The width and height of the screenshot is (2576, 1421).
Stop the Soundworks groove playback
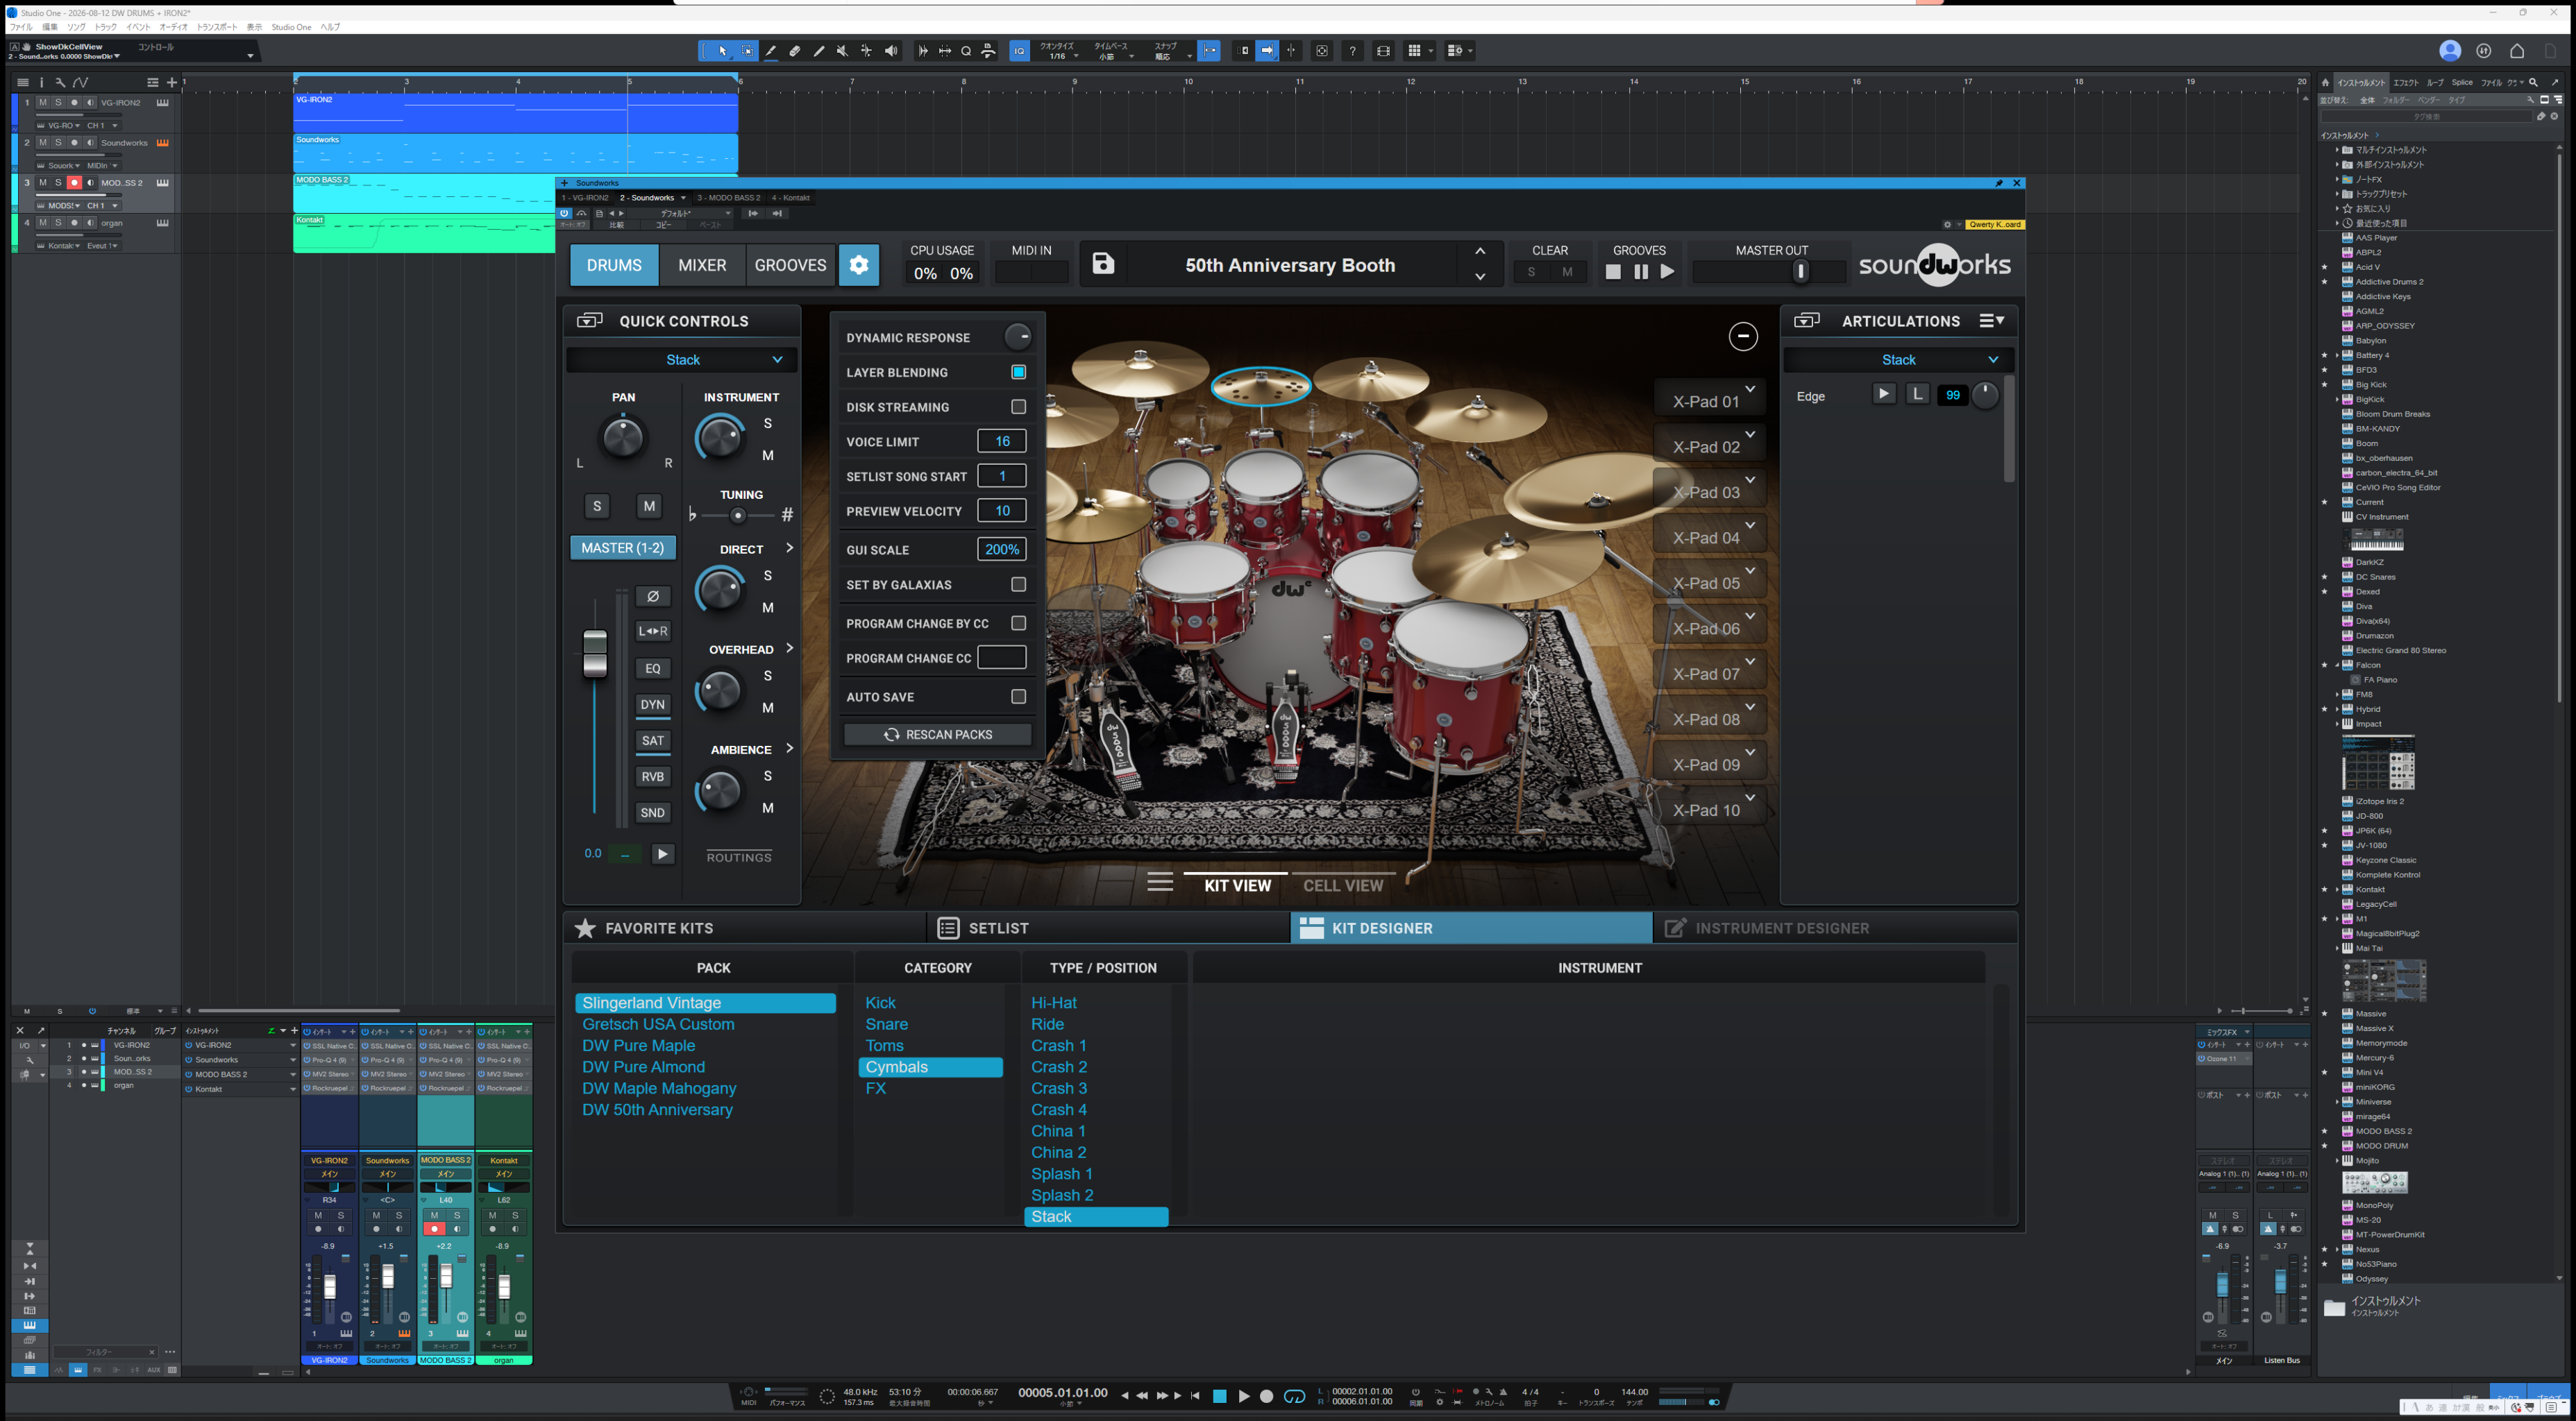(x=1613, y=272)
